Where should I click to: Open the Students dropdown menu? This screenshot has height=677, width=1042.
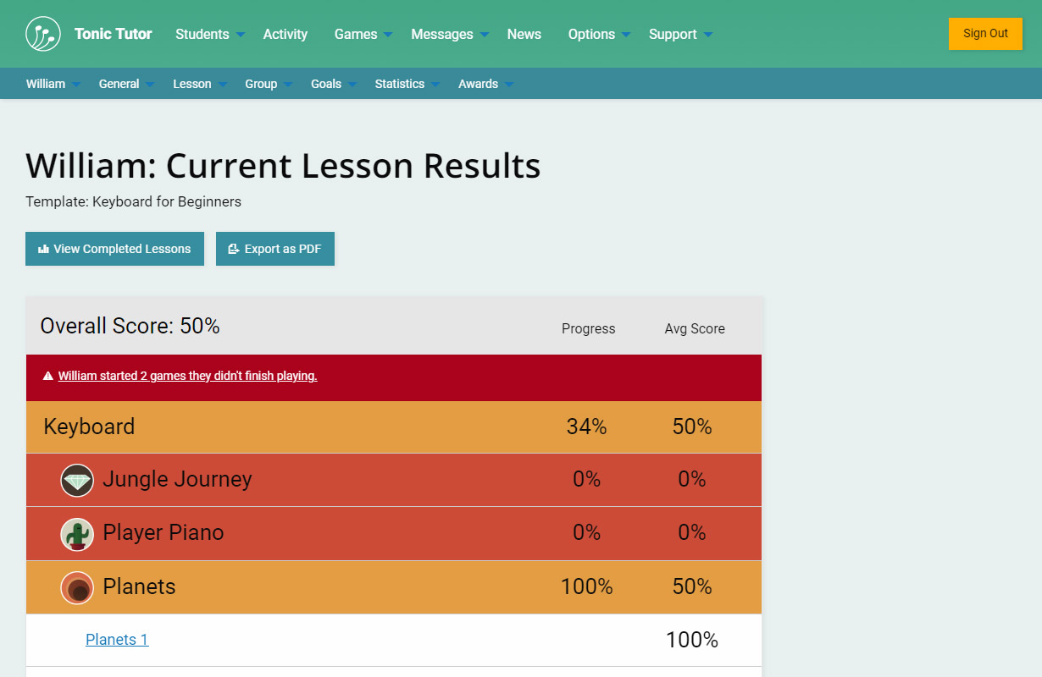tap(209, 34)
